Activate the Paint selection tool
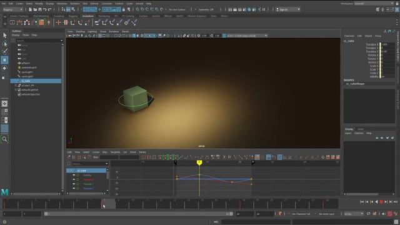 click(4, 52)
